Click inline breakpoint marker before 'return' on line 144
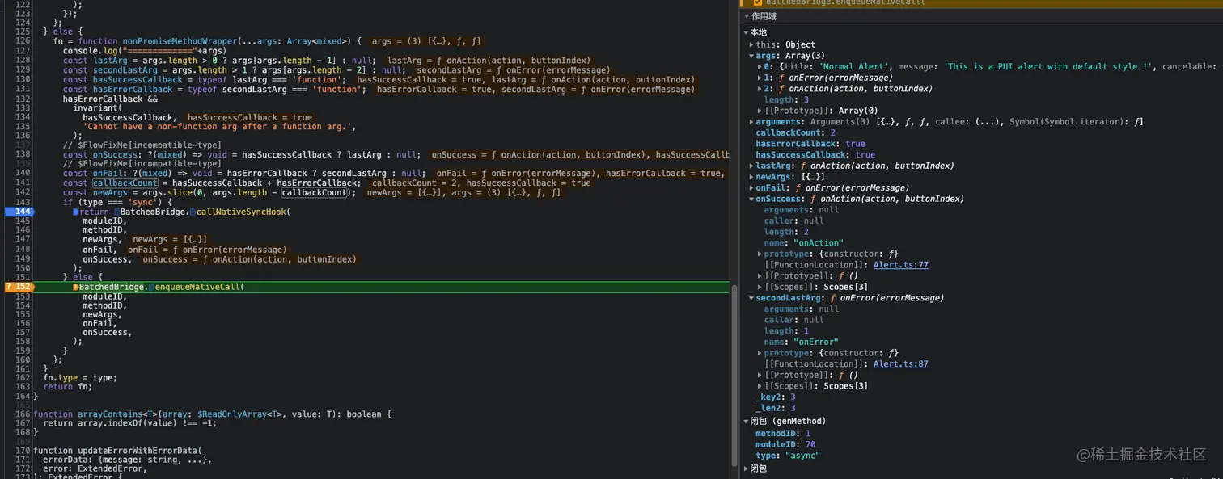This screenshot has height=479, width=1223. pyautogui.click(x=76, y=212)
